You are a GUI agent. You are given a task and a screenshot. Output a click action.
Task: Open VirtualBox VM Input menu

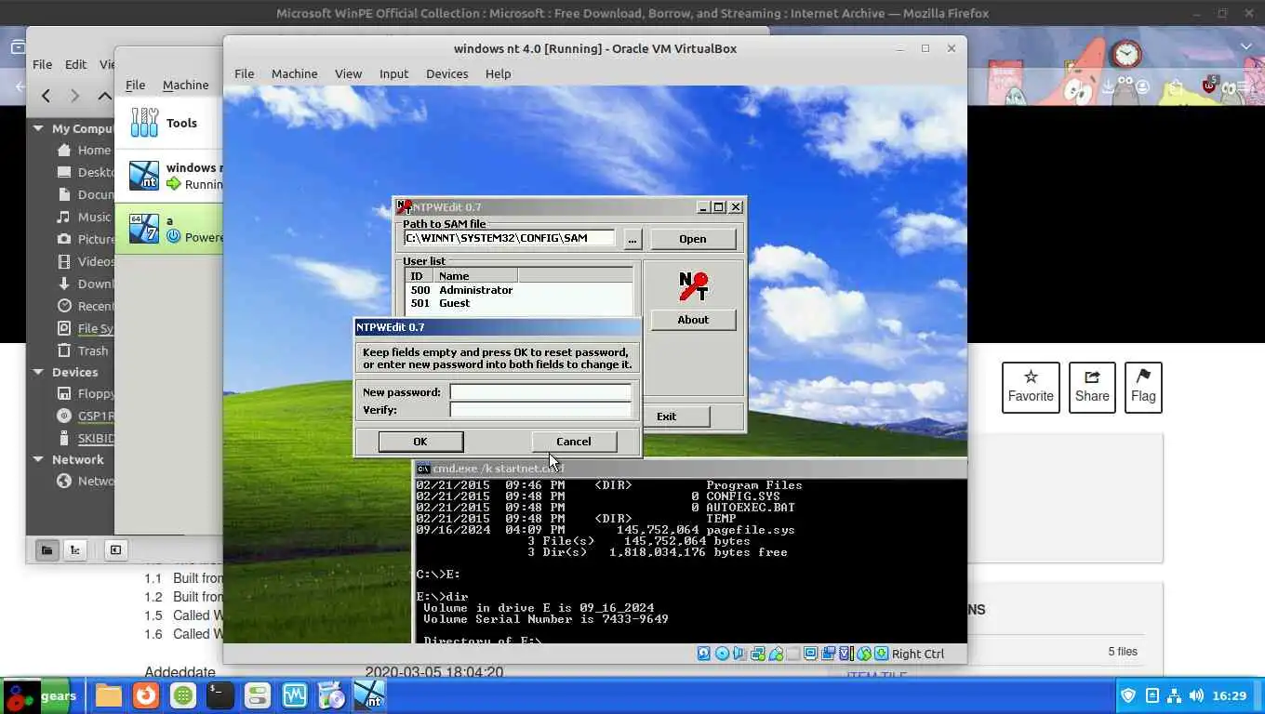click(x=393, y=73)
